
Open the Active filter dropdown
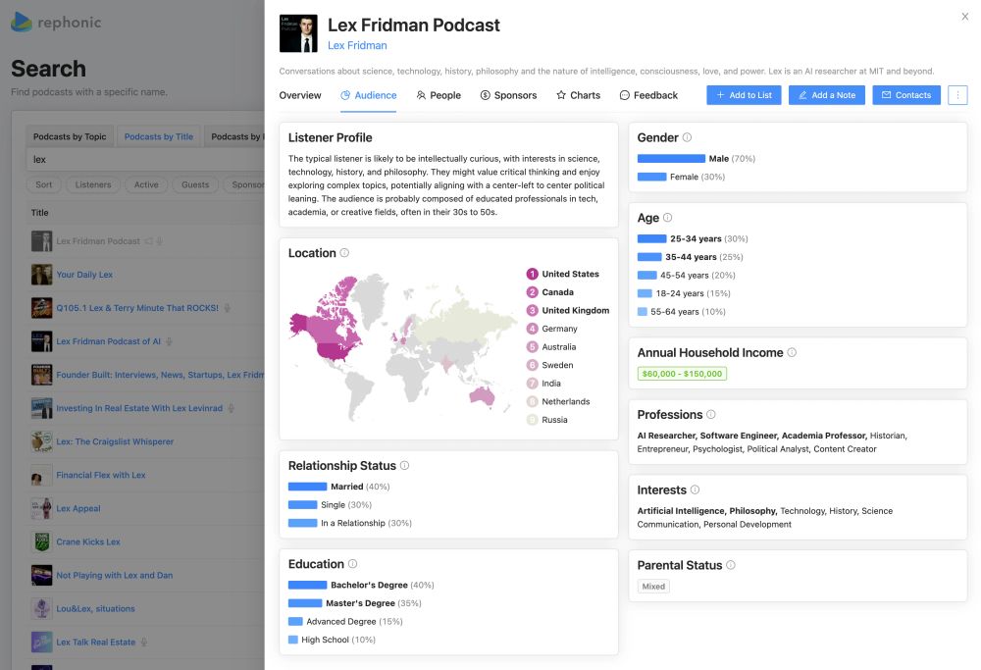coord(146,184)
